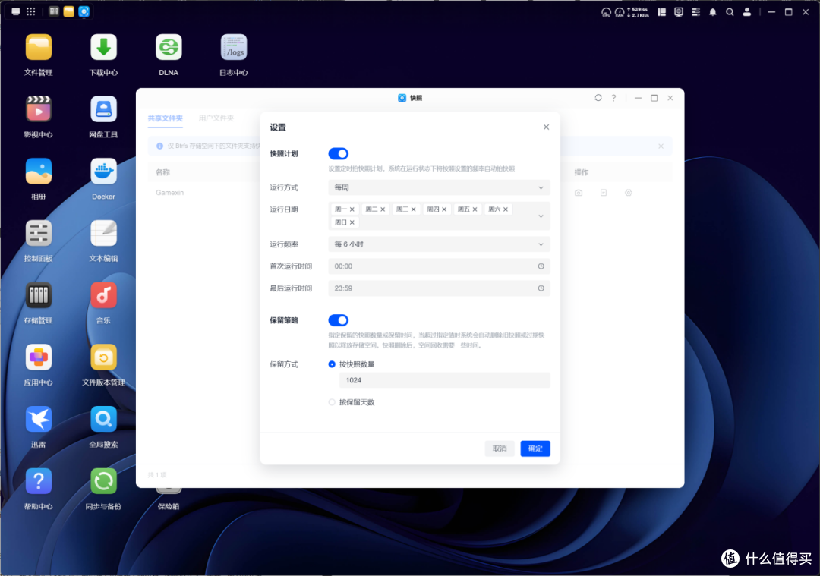This screenshot has height=576, width=820.
Task: Open the 应用中心 app center
Action: 38,357
